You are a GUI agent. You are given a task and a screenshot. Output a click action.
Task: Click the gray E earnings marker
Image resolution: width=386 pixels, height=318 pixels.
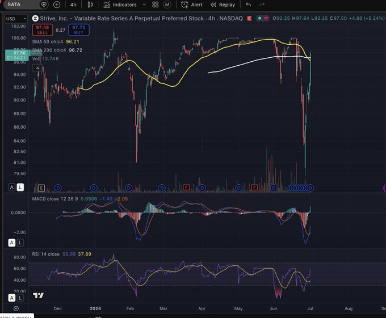coord(41,188)
